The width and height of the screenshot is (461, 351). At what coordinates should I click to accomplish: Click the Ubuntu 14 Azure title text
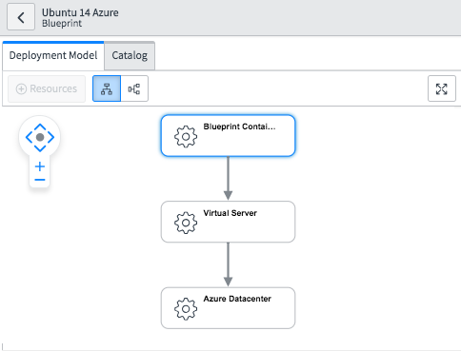click(80, 12)
